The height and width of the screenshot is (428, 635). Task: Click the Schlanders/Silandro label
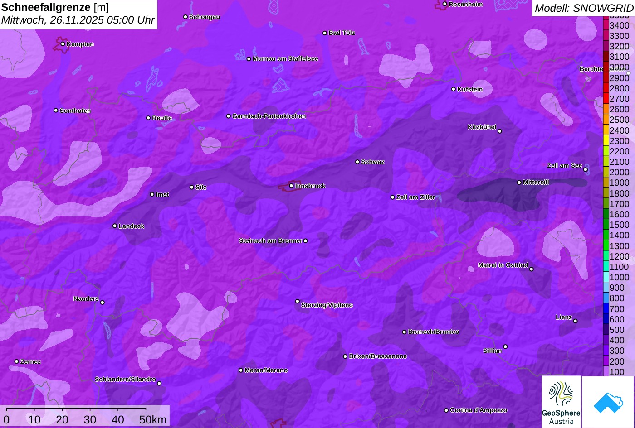coord(125,380)
